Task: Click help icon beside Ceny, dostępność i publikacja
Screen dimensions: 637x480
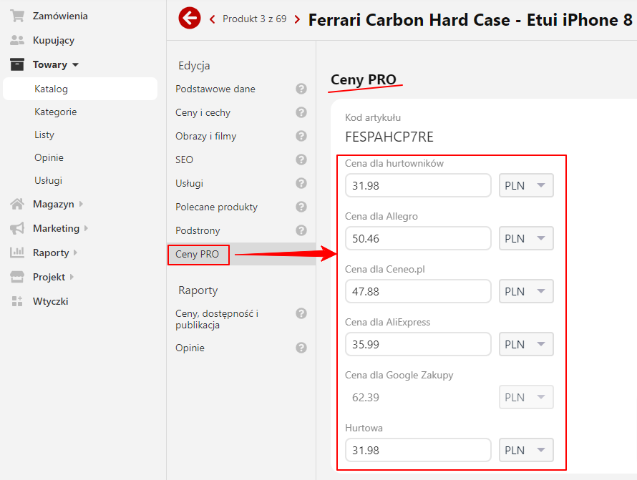Action: pos(301,313)
